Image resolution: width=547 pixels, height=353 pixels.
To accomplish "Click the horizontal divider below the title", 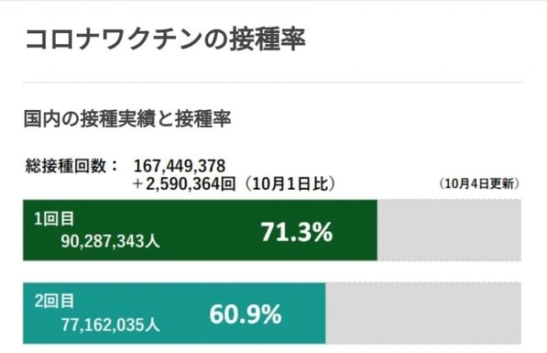I will (x=273, y=83).
